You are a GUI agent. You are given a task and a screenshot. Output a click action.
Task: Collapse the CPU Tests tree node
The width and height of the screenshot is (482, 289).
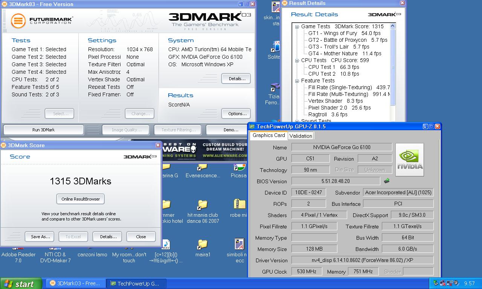coord(297,61)
